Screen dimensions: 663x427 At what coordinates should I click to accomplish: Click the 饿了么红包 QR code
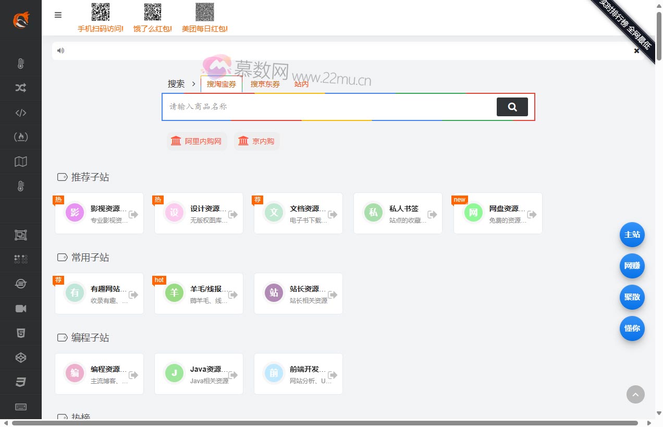pyautogui.click(x=152, y=11)
